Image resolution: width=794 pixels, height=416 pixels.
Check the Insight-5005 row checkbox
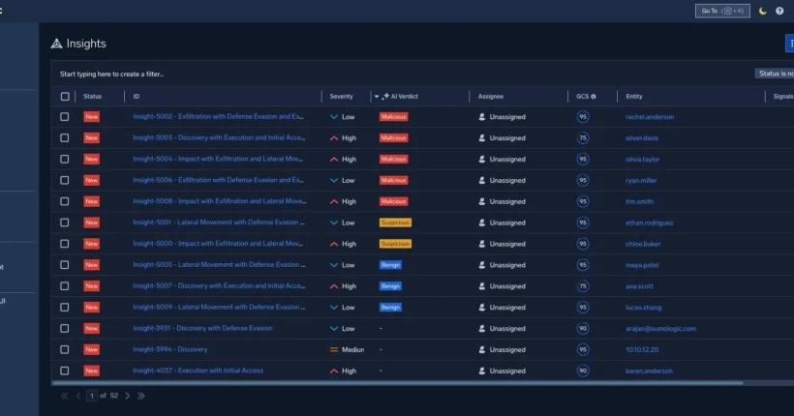click(x=64, y=265)
